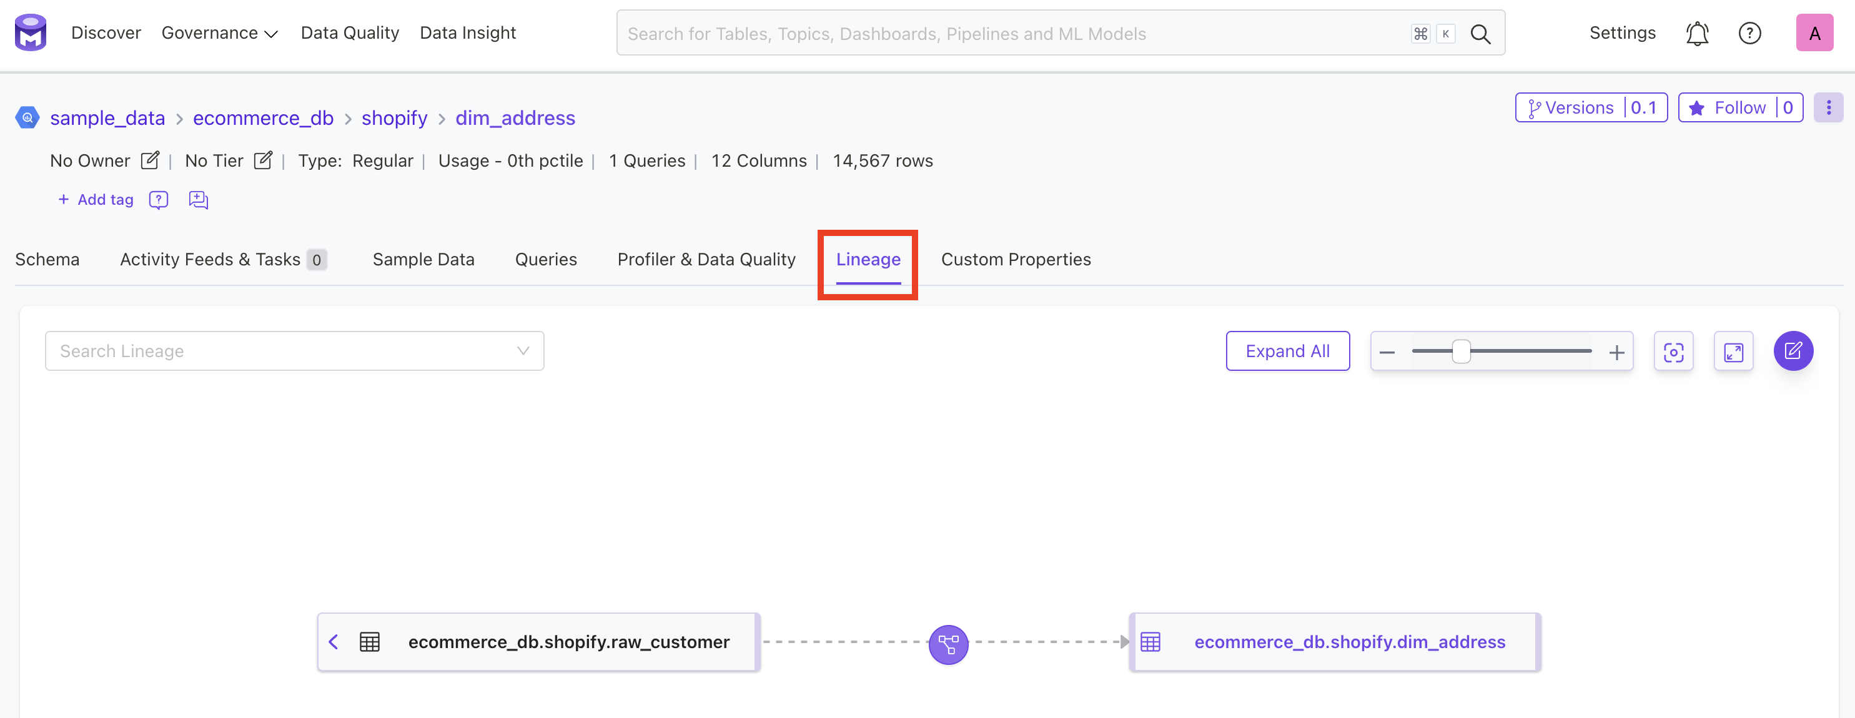Screen dimensions: 1855x718
Task: Click dim_address breadcrumb link
Action: (515, 117)
